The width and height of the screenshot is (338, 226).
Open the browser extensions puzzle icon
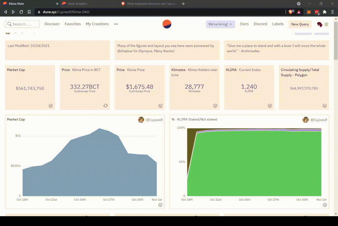pyautogui.click(x=324, y=12)
